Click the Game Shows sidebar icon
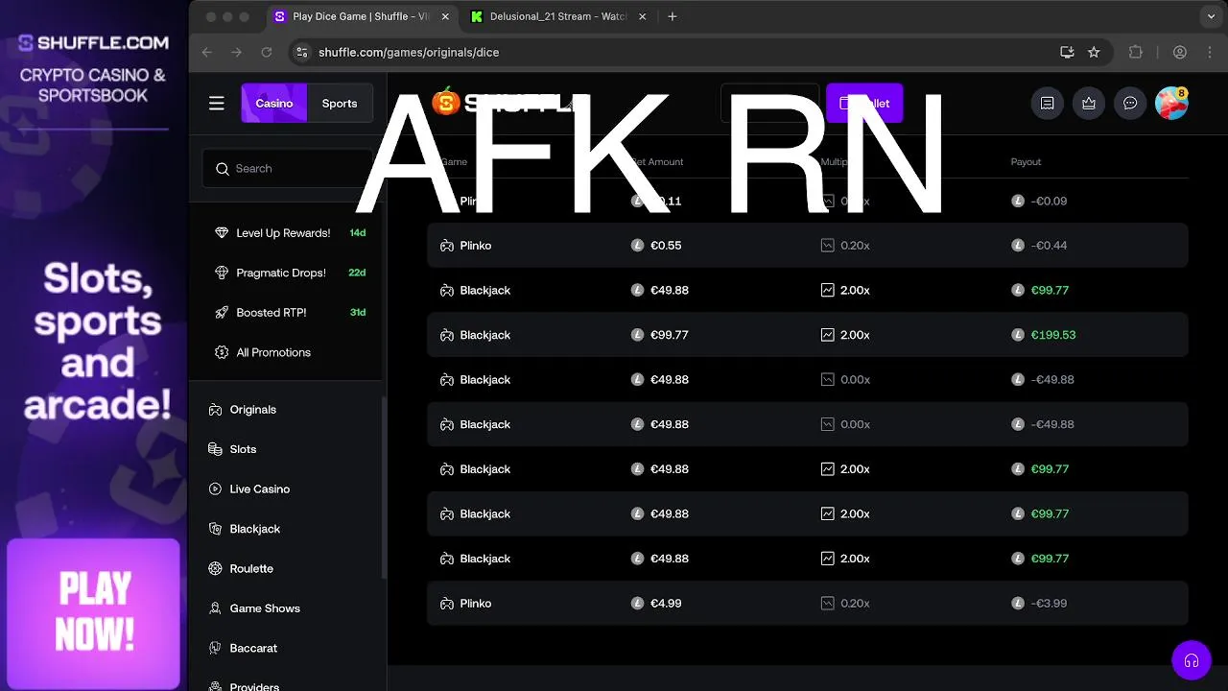Screen dimensions: 1228x691 [216, 608]
